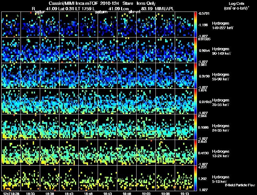Click the '0.4130' color scale value

[203, 153]
